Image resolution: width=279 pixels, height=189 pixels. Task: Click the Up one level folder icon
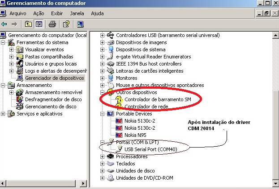(x=29, y=24)
